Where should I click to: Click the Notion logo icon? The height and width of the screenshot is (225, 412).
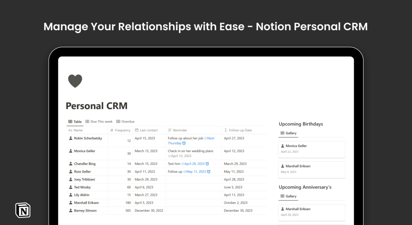(x=23, y=210)
